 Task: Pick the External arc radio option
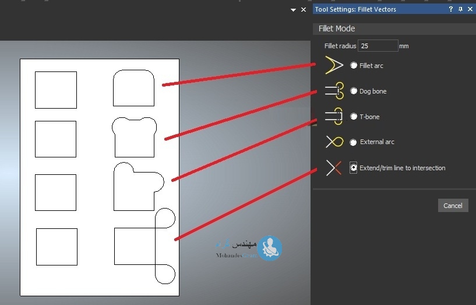pos(354,142)
